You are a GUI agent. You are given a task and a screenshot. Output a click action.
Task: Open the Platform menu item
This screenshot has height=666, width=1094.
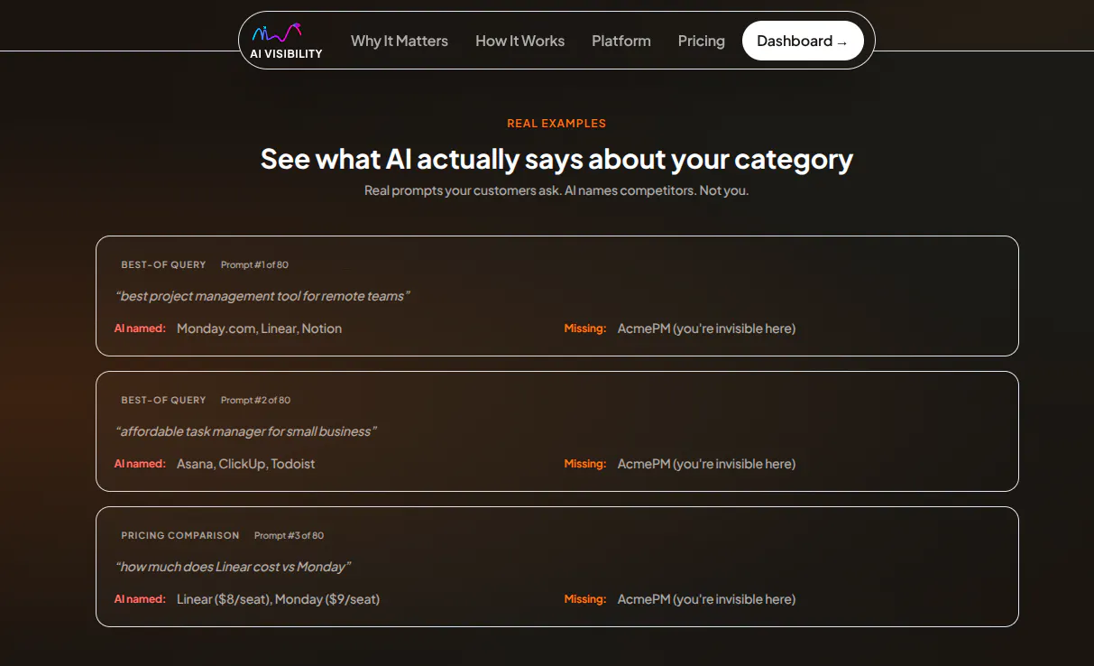[621, 41]
